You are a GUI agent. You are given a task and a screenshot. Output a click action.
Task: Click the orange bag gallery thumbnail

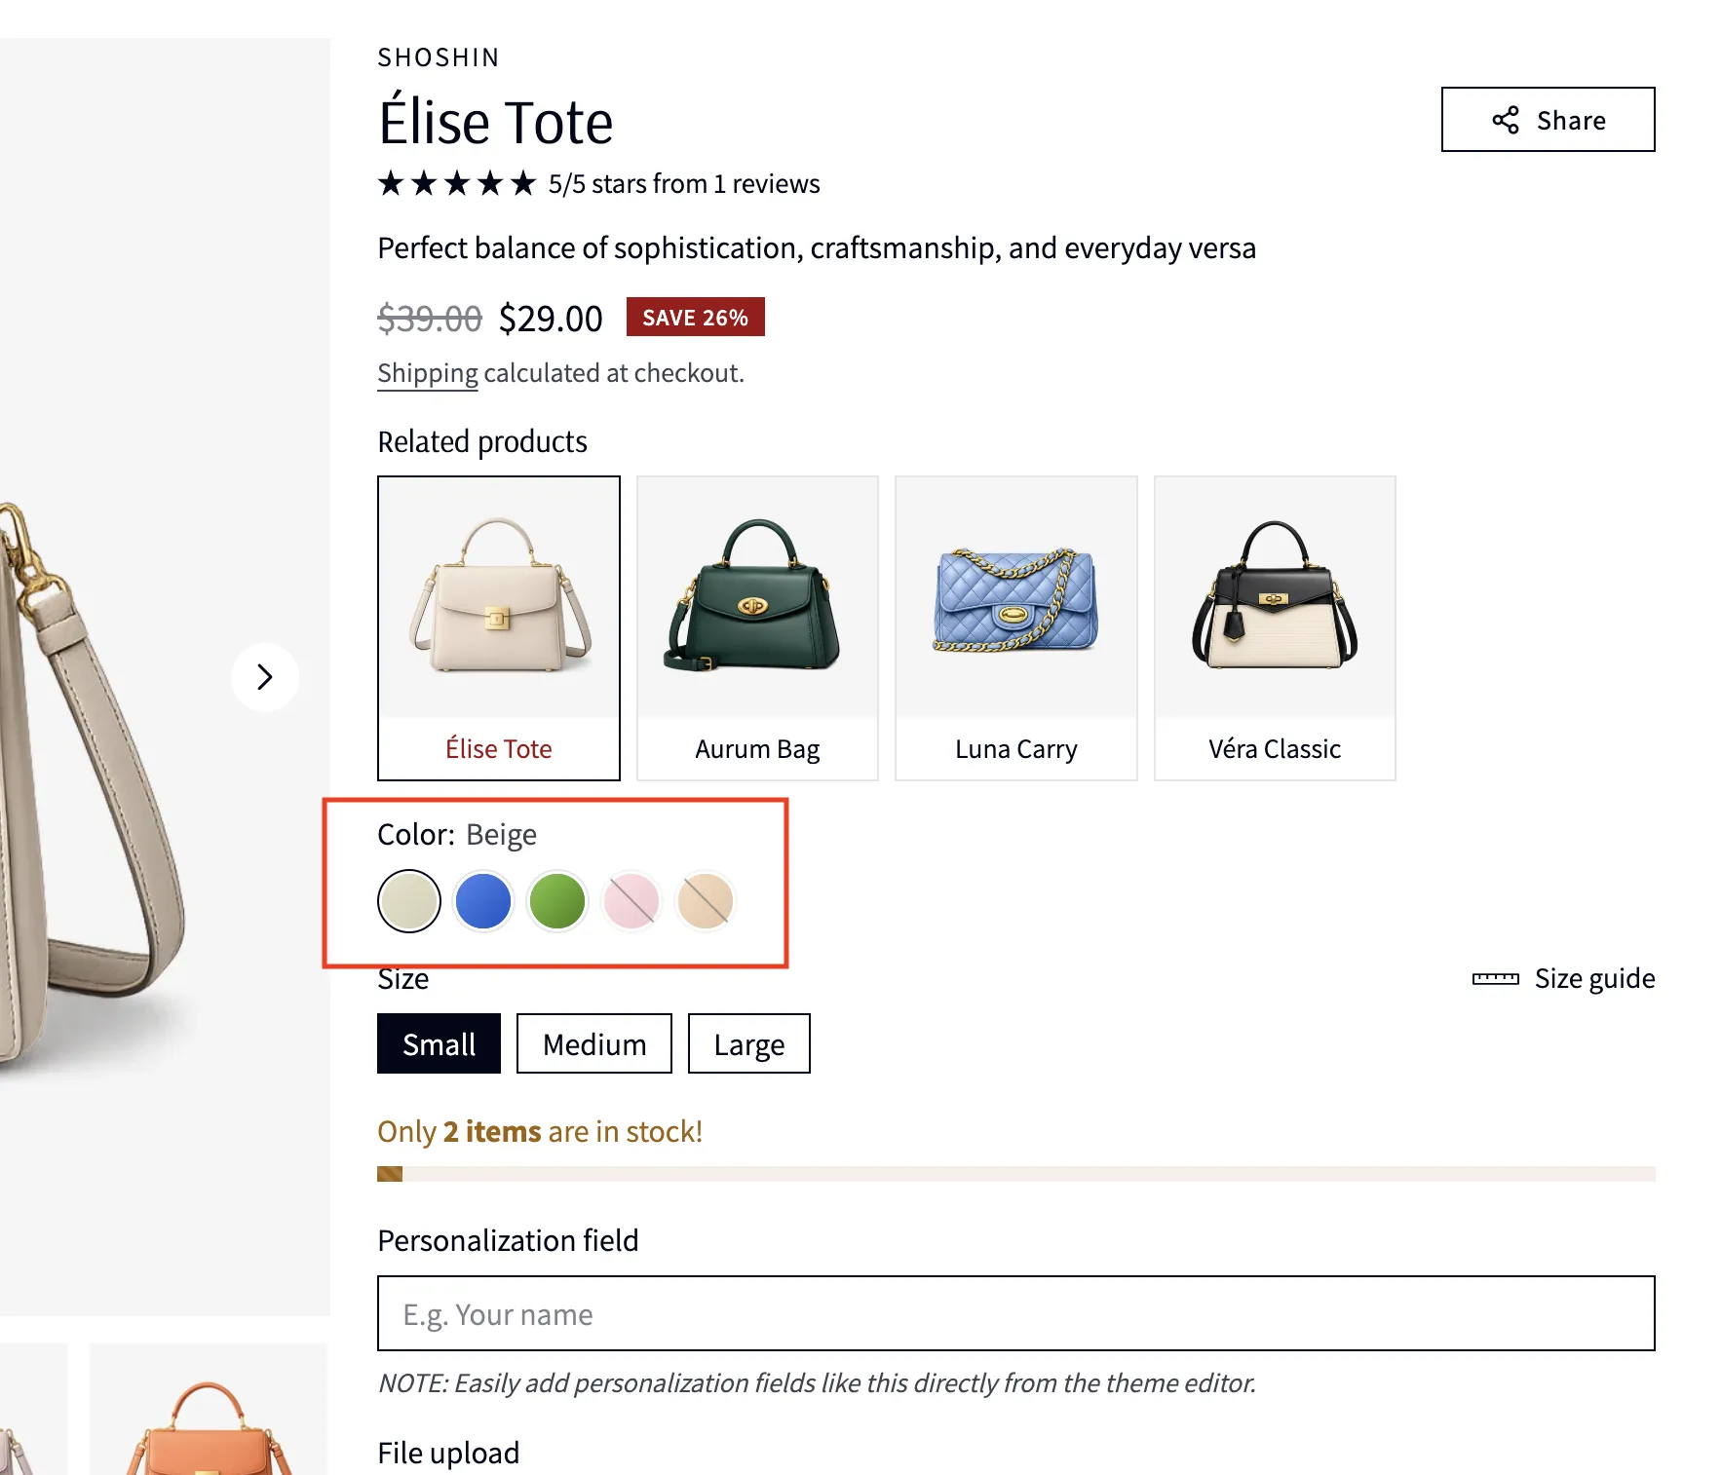(x=209, y=1413)
